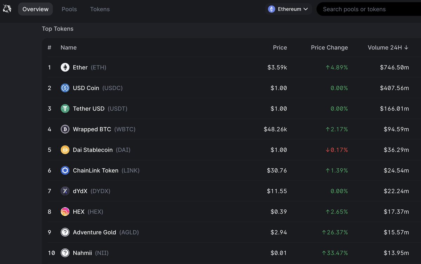The height and width of the screenshot is (264, 421).
Task: Click the Top Tokens heading
Action: [58, 29]
